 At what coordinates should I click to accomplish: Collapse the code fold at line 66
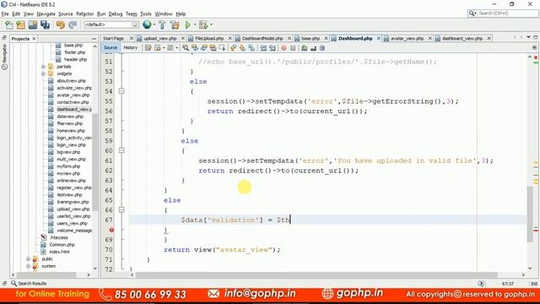[x=121, y=209]
